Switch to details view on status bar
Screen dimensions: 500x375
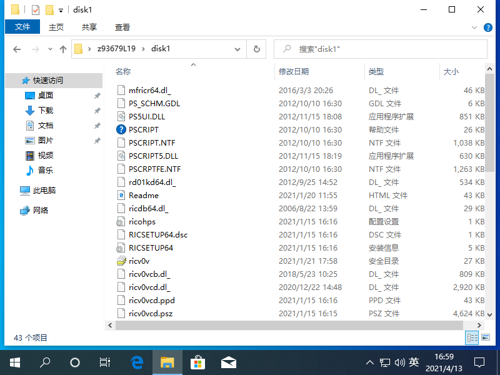coord(472,337)
